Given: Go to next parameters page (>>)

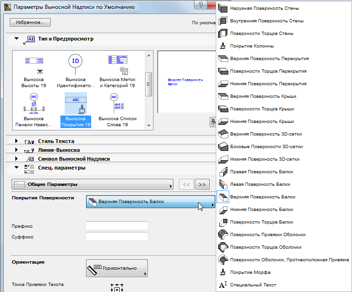Looking at the screenshot, I should 202,184.
